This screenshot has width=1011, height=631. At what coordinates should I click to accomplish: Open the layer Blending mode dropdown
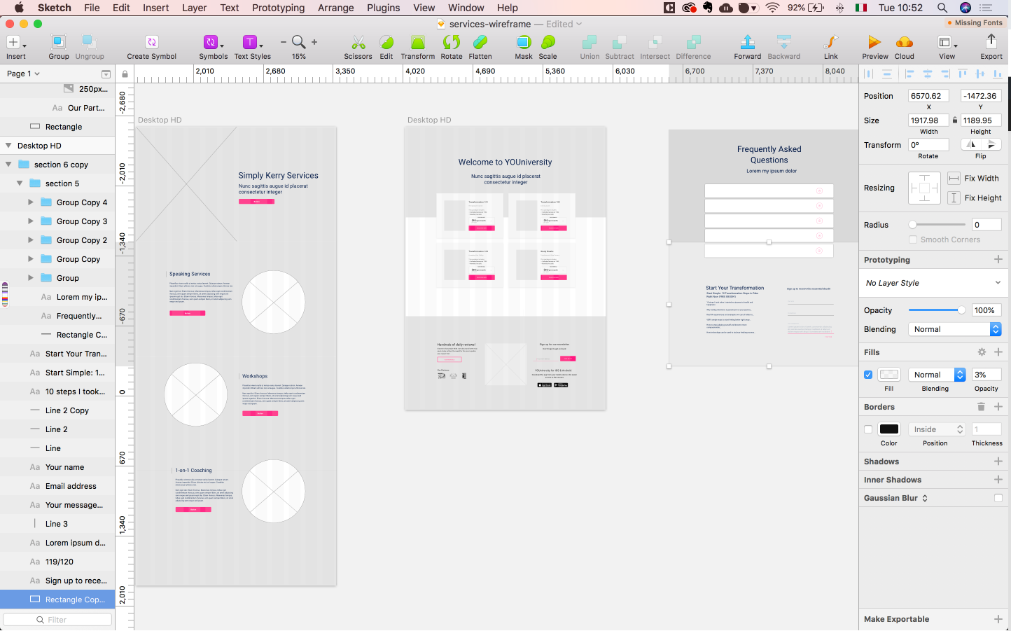(x=955, y=329)
